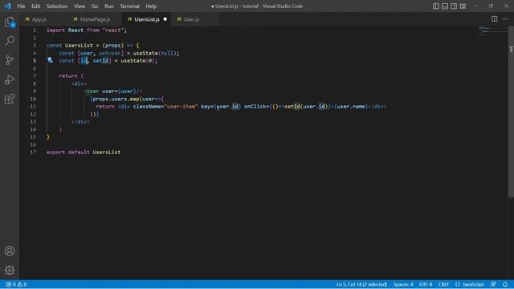Click the VS Code logo icon
This screenshot has width=514, height=289.
point(7,6)
